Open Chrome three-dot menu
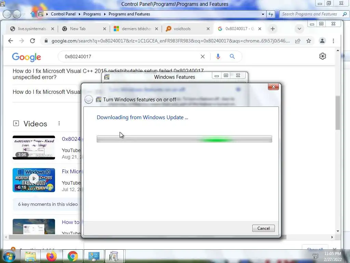 tap(333, 41)
